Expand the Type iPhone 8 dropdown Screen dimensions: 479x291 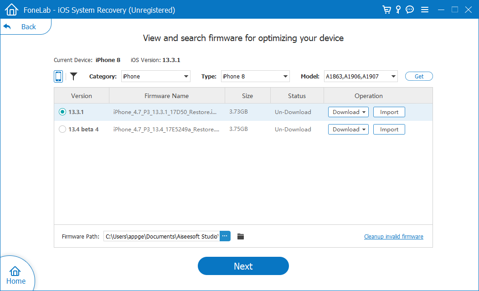tap(255, 76)
